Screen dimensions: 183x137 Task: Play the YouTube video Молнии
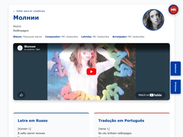(91, 71)
